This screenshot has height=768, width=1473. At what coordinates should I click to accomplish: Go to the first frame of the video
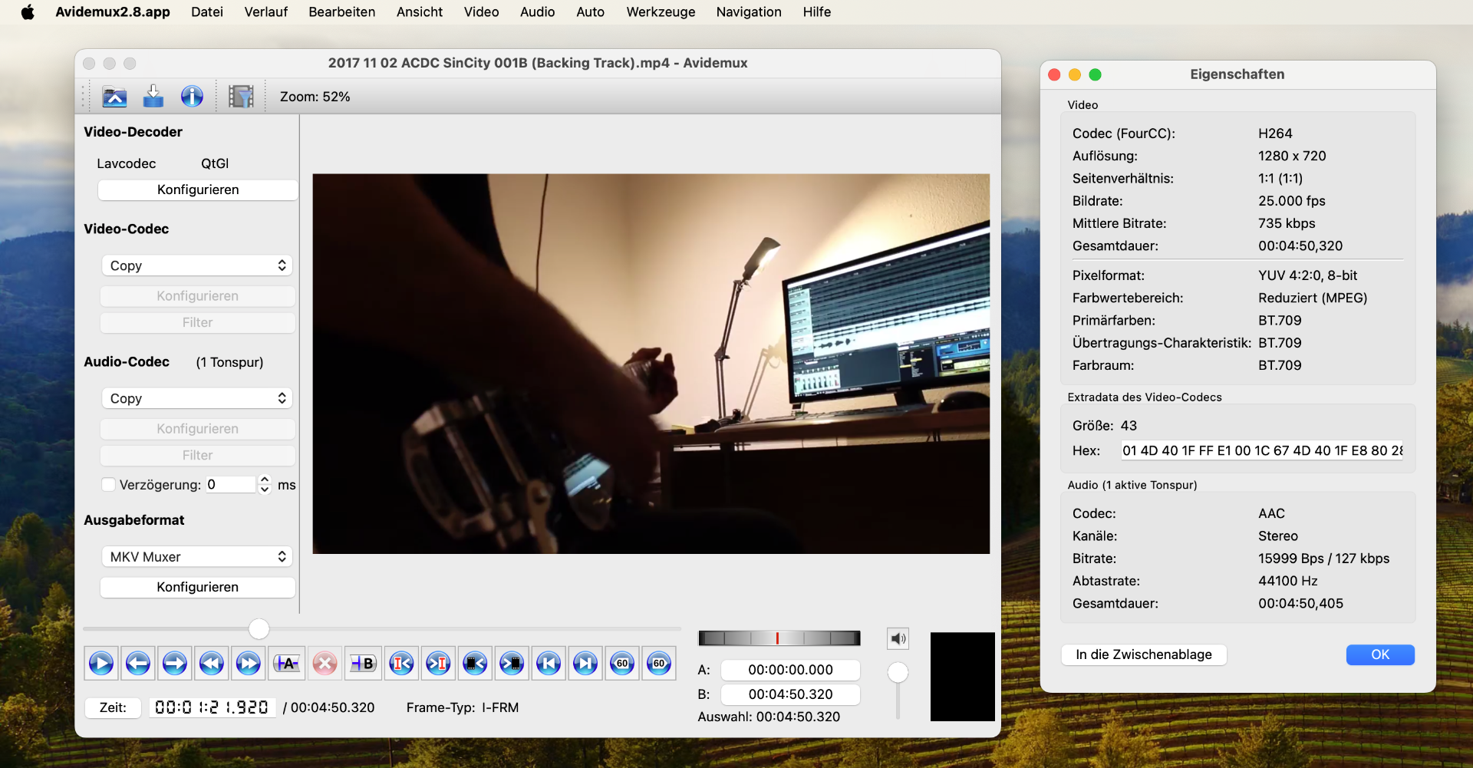549,664
